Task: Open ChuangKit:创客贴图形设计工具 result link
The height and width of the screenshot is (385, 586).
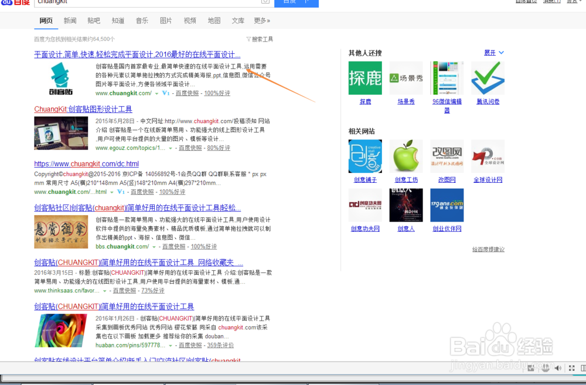Action: (x=83, y=109)
